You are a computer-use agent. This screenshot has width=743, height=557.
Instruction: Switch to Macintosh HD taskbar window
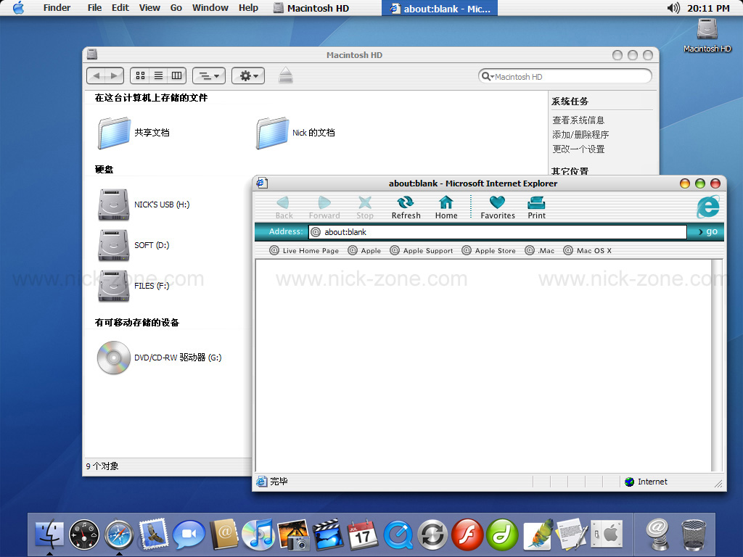click(312, 8)
